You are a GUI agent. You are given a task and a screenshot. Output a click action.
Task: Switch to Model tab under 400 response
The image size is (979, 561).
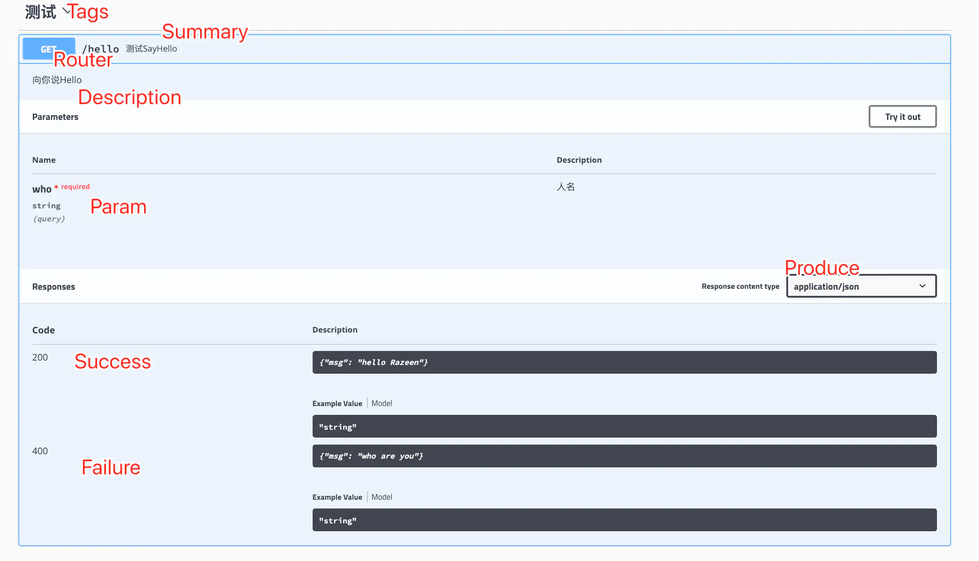coord(381,497)
